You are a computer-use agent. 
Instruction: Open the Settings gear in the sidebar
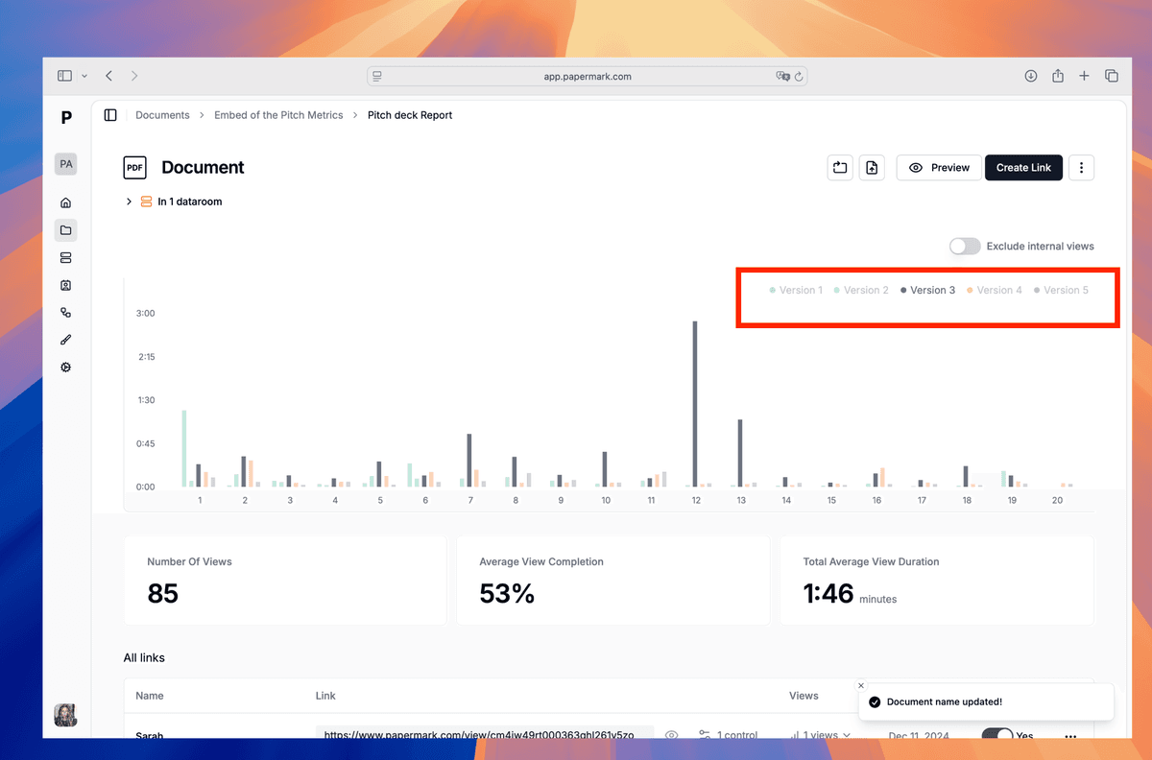tap(65, 368)
